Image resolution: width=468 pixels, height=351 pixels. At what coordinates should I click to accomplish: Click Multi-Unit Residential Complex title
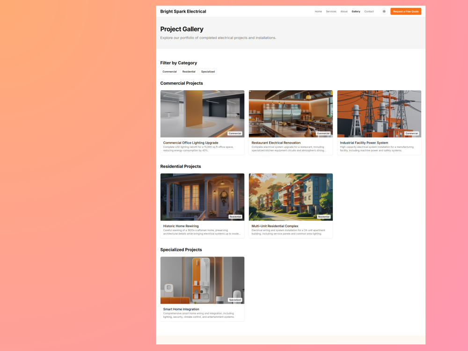(275, 226)
